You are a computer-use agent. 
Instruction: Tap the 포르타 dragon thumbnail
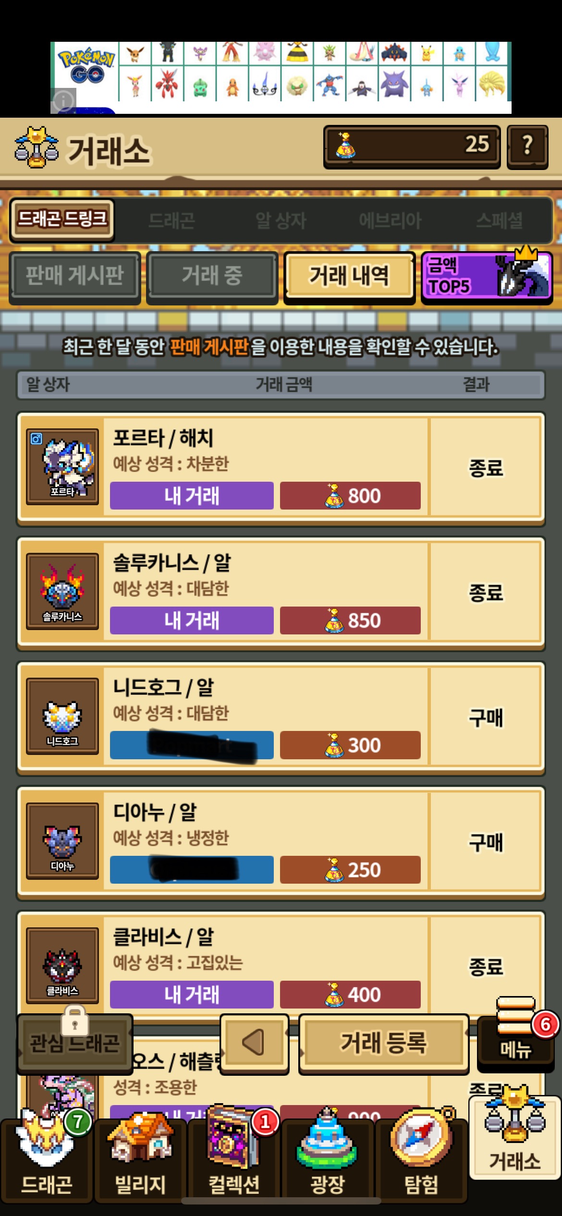[x=62, y=466]
